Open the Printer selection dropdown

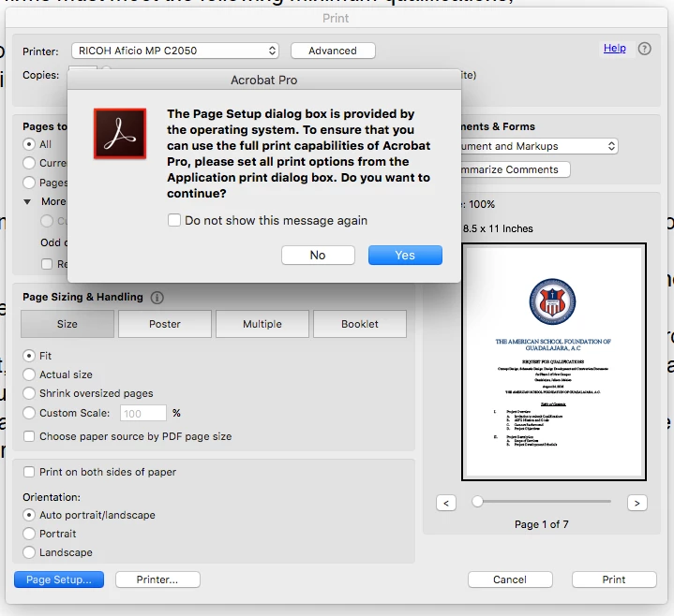point(175,51)
